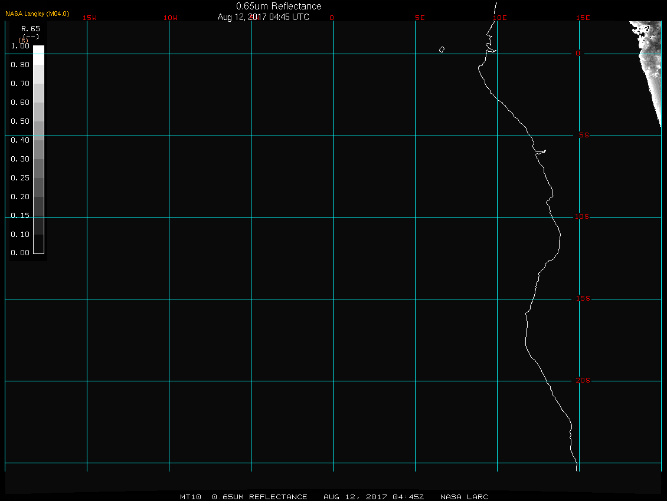Screen dimensions: 667x501
Task: Click the 0.65um Reflectance title
Action: tap(279, 6)
